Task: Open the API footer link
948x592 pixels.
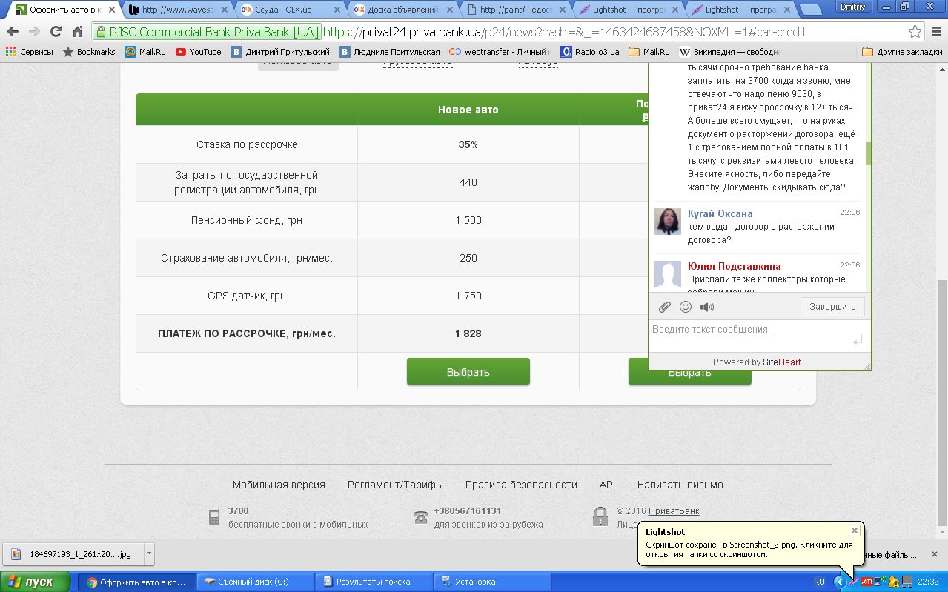Action: [x=607, y=485]
